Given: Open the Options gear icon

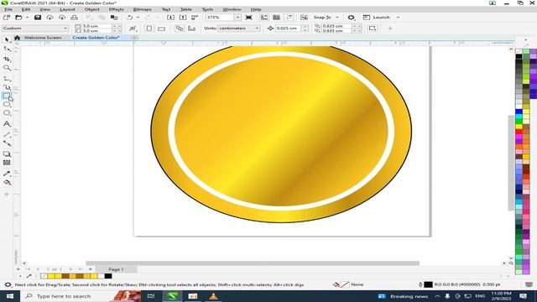Looking at the screenshot, I should [351, 18].
